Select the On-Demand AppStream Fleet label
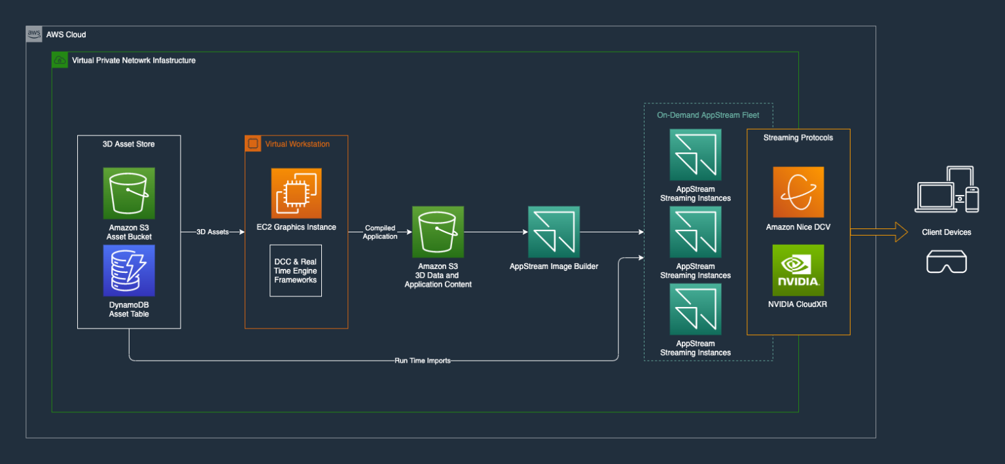 [708, 115]
